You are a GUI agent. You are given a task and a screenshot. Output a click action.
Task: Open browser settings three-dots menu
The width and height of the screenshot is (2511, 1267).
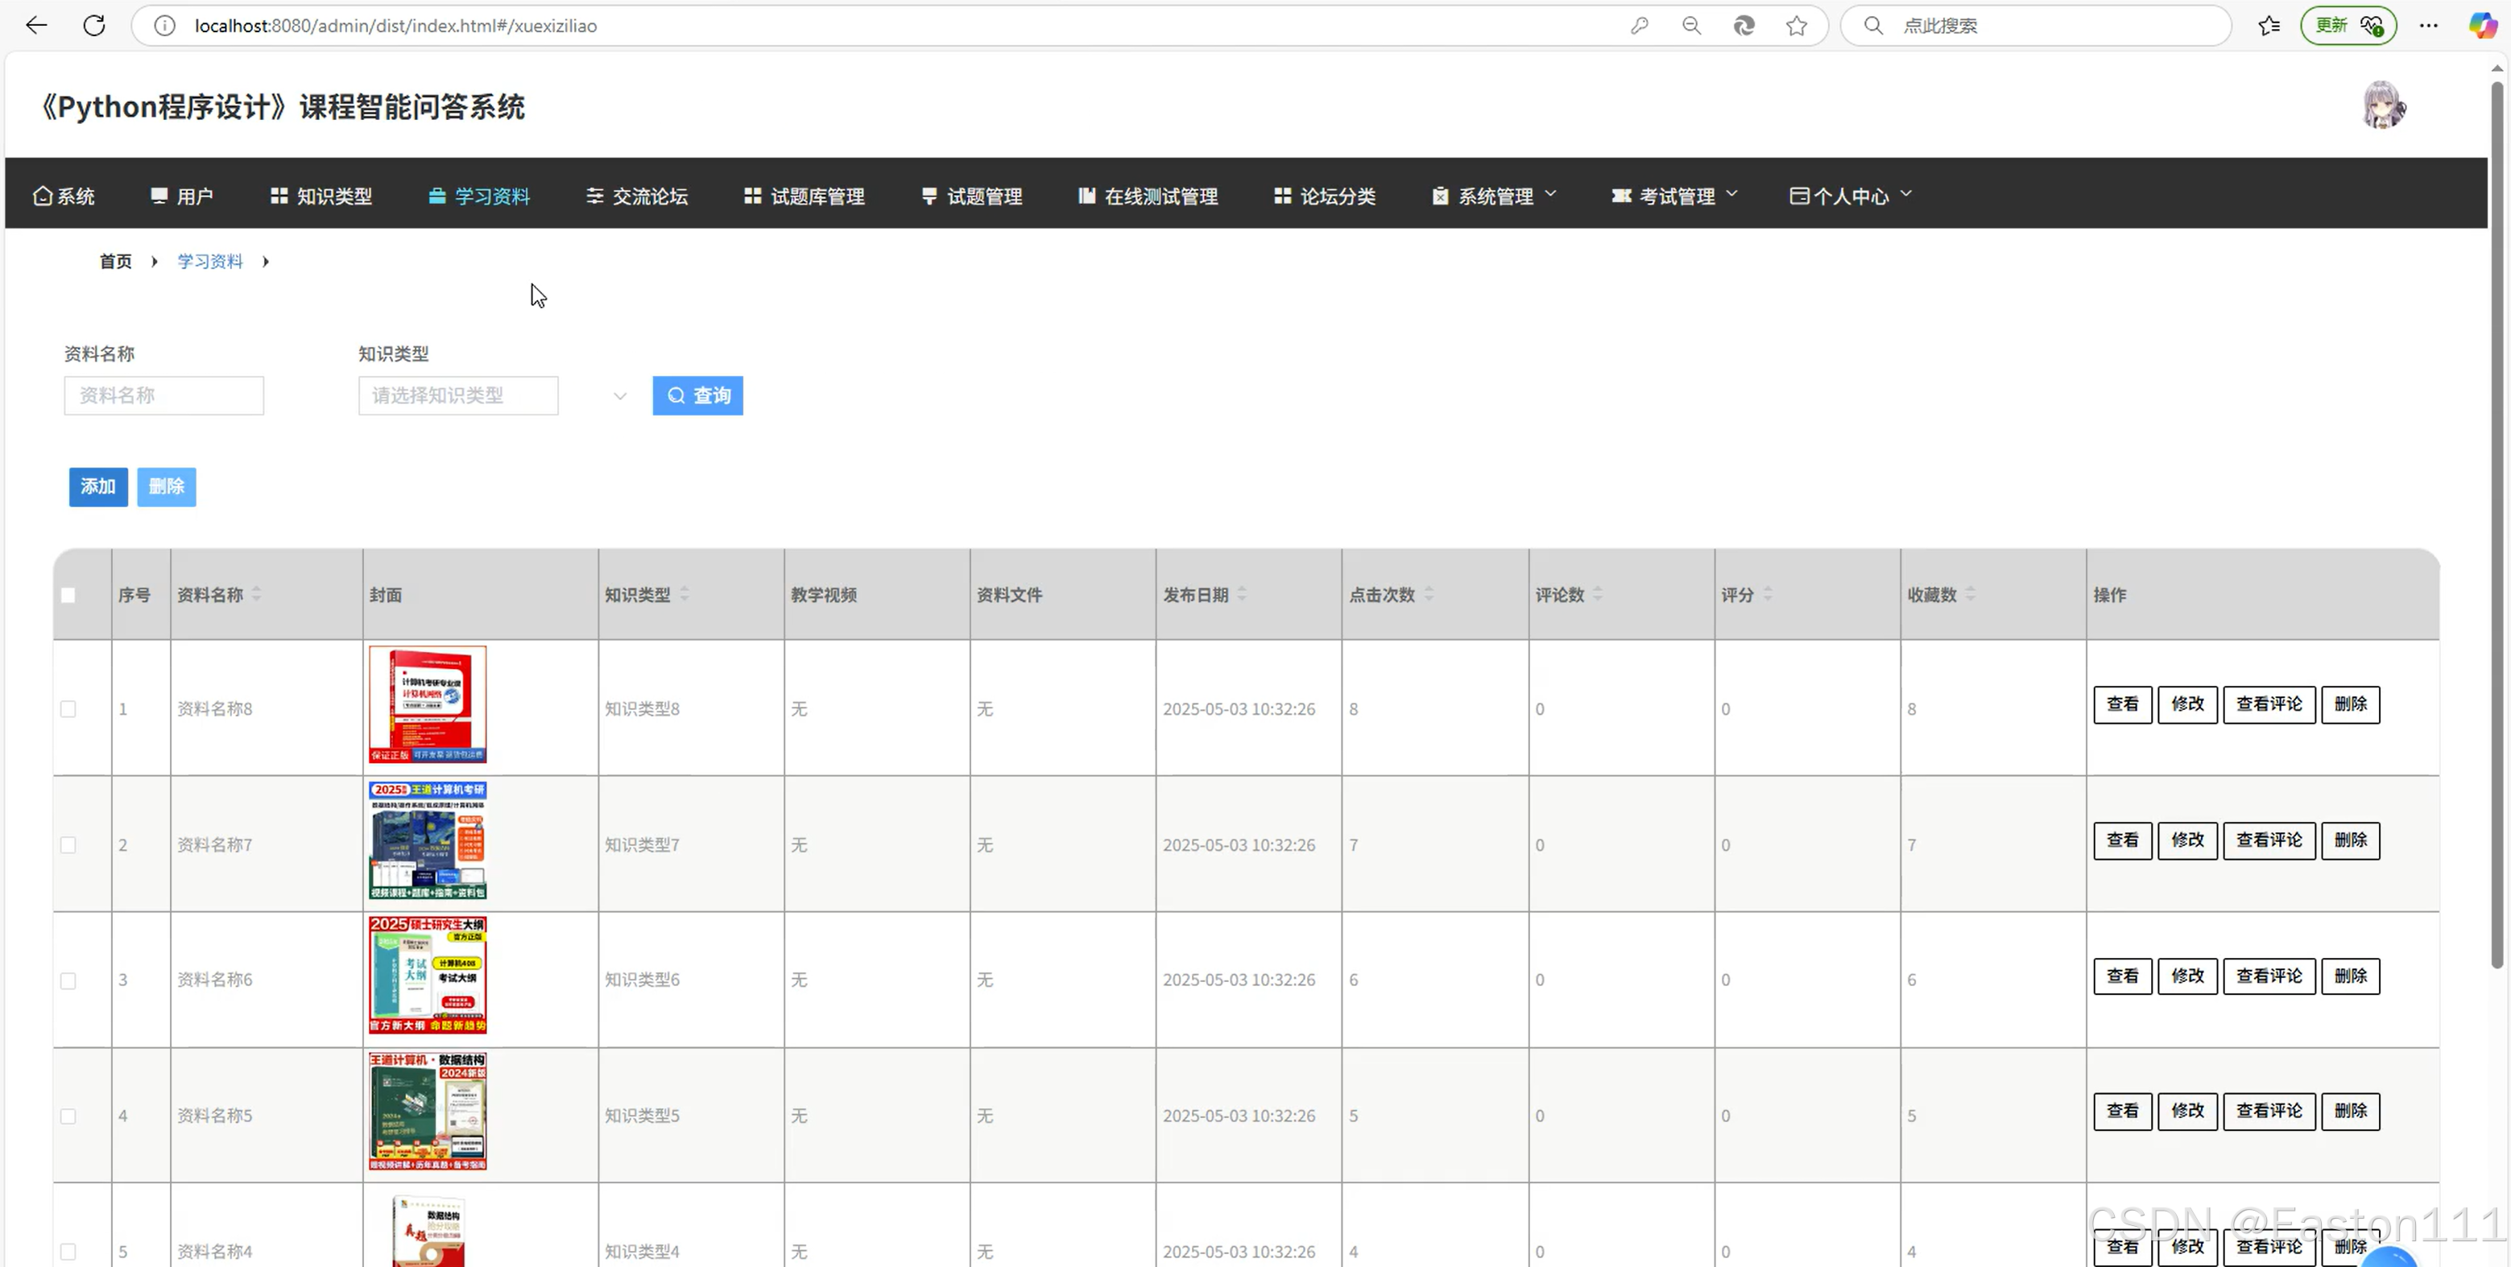(2428, 25)
